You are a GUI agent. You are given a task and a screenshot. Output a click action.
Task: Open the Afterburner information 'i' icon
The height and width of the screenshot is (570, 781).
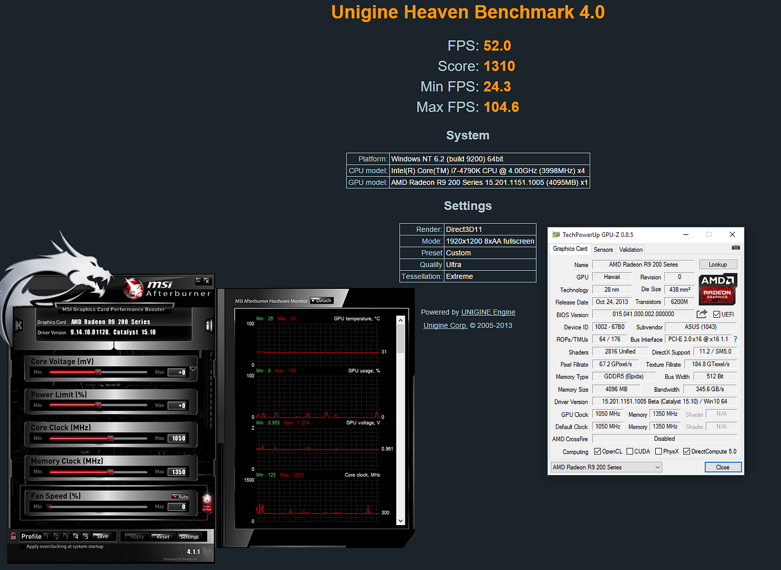click(x=209, y=326)
